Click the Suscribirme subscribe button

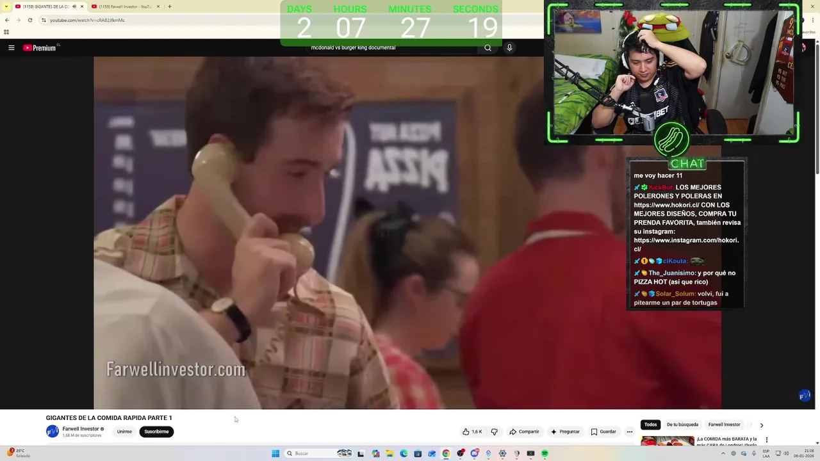click(156, 432)
